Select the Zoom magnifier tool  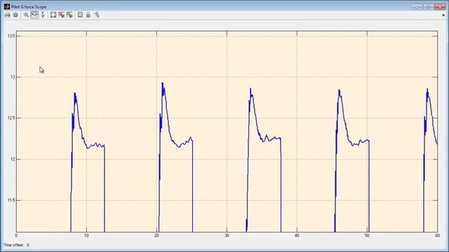pos(26,15)
